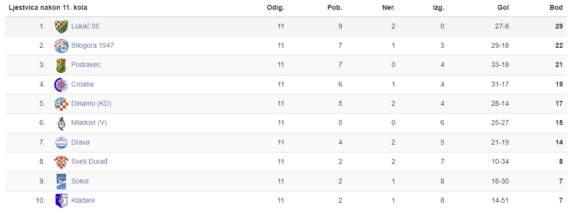Image resolution: width=572 pixels, height=214 pixels.
Task: Click the Bilogora 1947 club crest
Action: coord(61,46)
